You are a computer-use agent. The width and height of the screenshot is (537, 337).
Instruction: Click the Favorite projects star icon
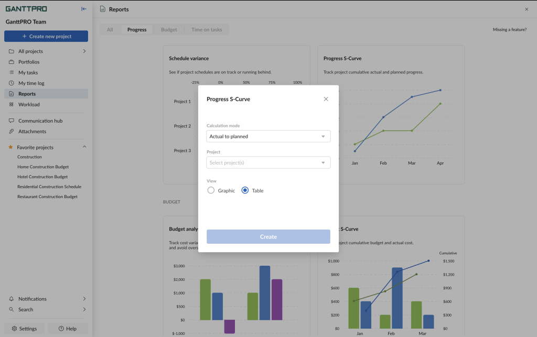click(10, 147)
